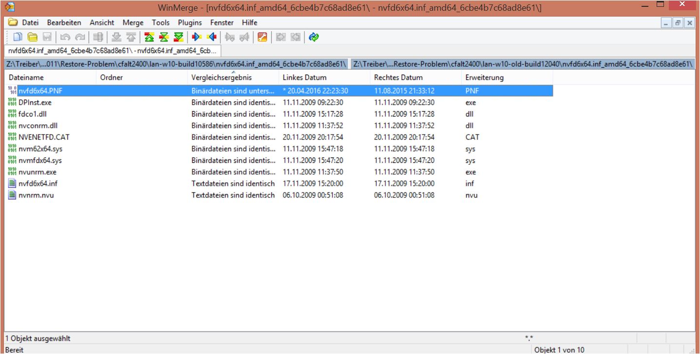Click result 'Textdateien sind identisch' for nvnrm.nvu
Screen dimensions: 700x354
tap(233, 195)
